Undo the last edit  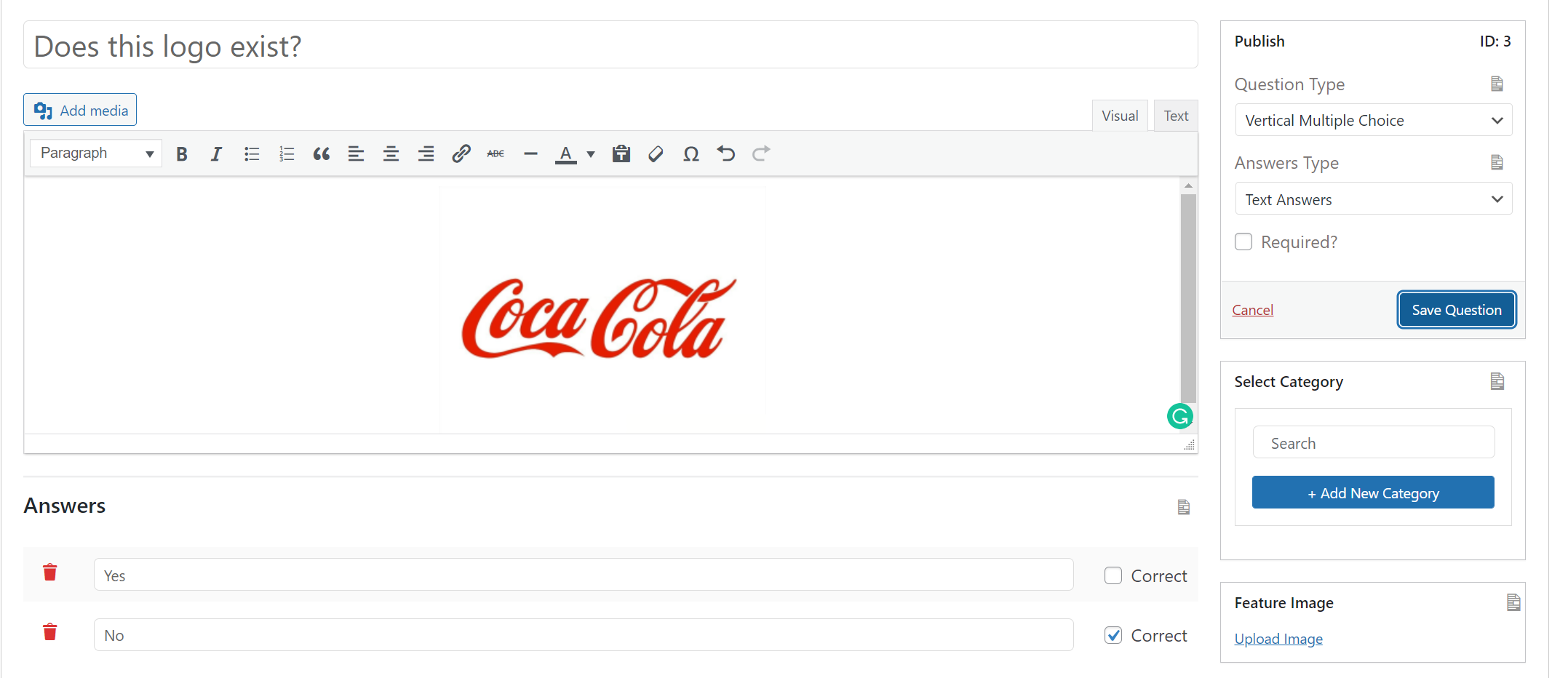pos(726,153)
